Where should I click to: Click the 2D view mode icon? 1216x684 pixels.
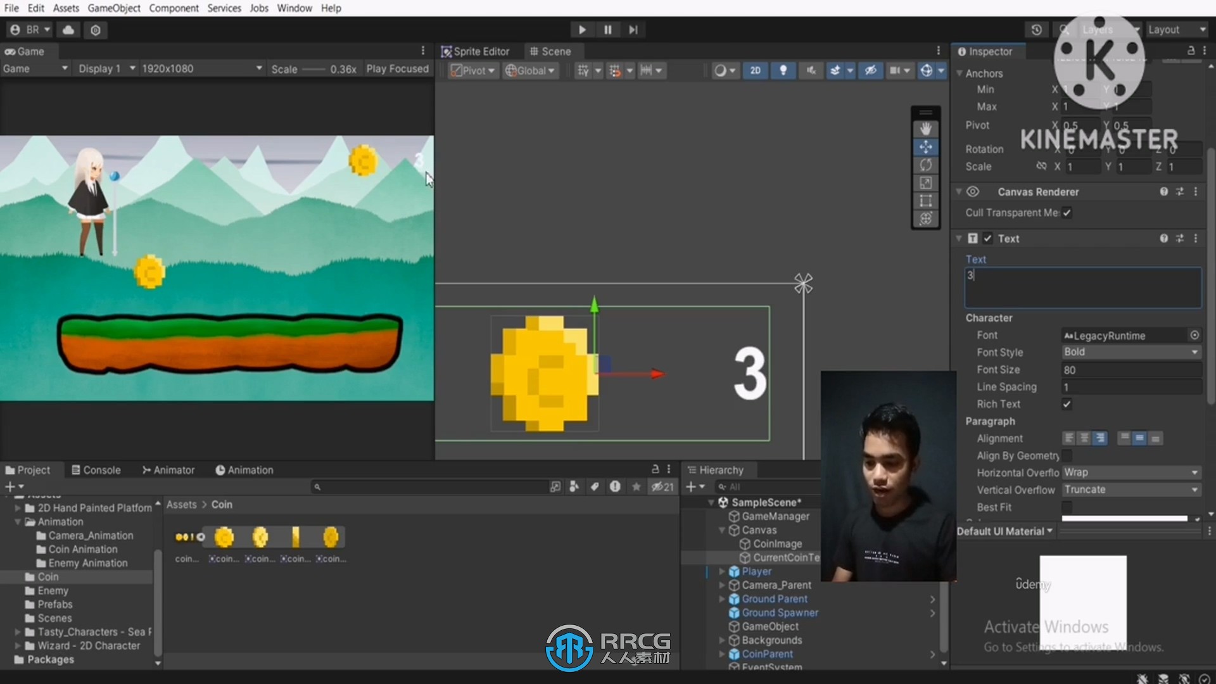[x=755, y=69]
